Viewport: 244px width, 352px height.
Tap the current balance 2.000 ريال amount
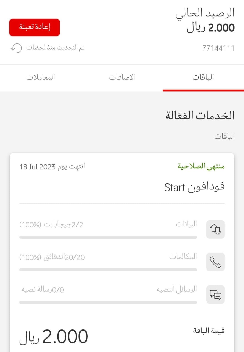click(210, 28)
